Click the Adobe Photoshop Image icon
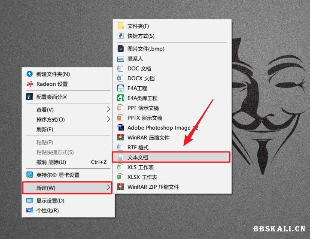 click(x=121, y=127)
